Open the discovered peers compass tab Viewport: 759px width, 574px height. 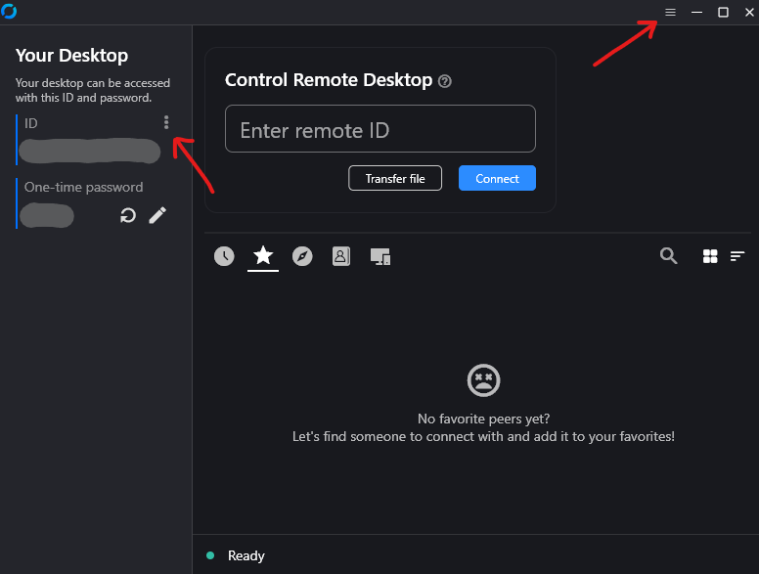click(302, 256)
